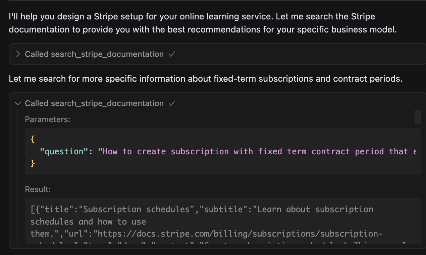The image size is (426, 255).
Task: Select the "Result:" heading
Action: pos(38,189)
